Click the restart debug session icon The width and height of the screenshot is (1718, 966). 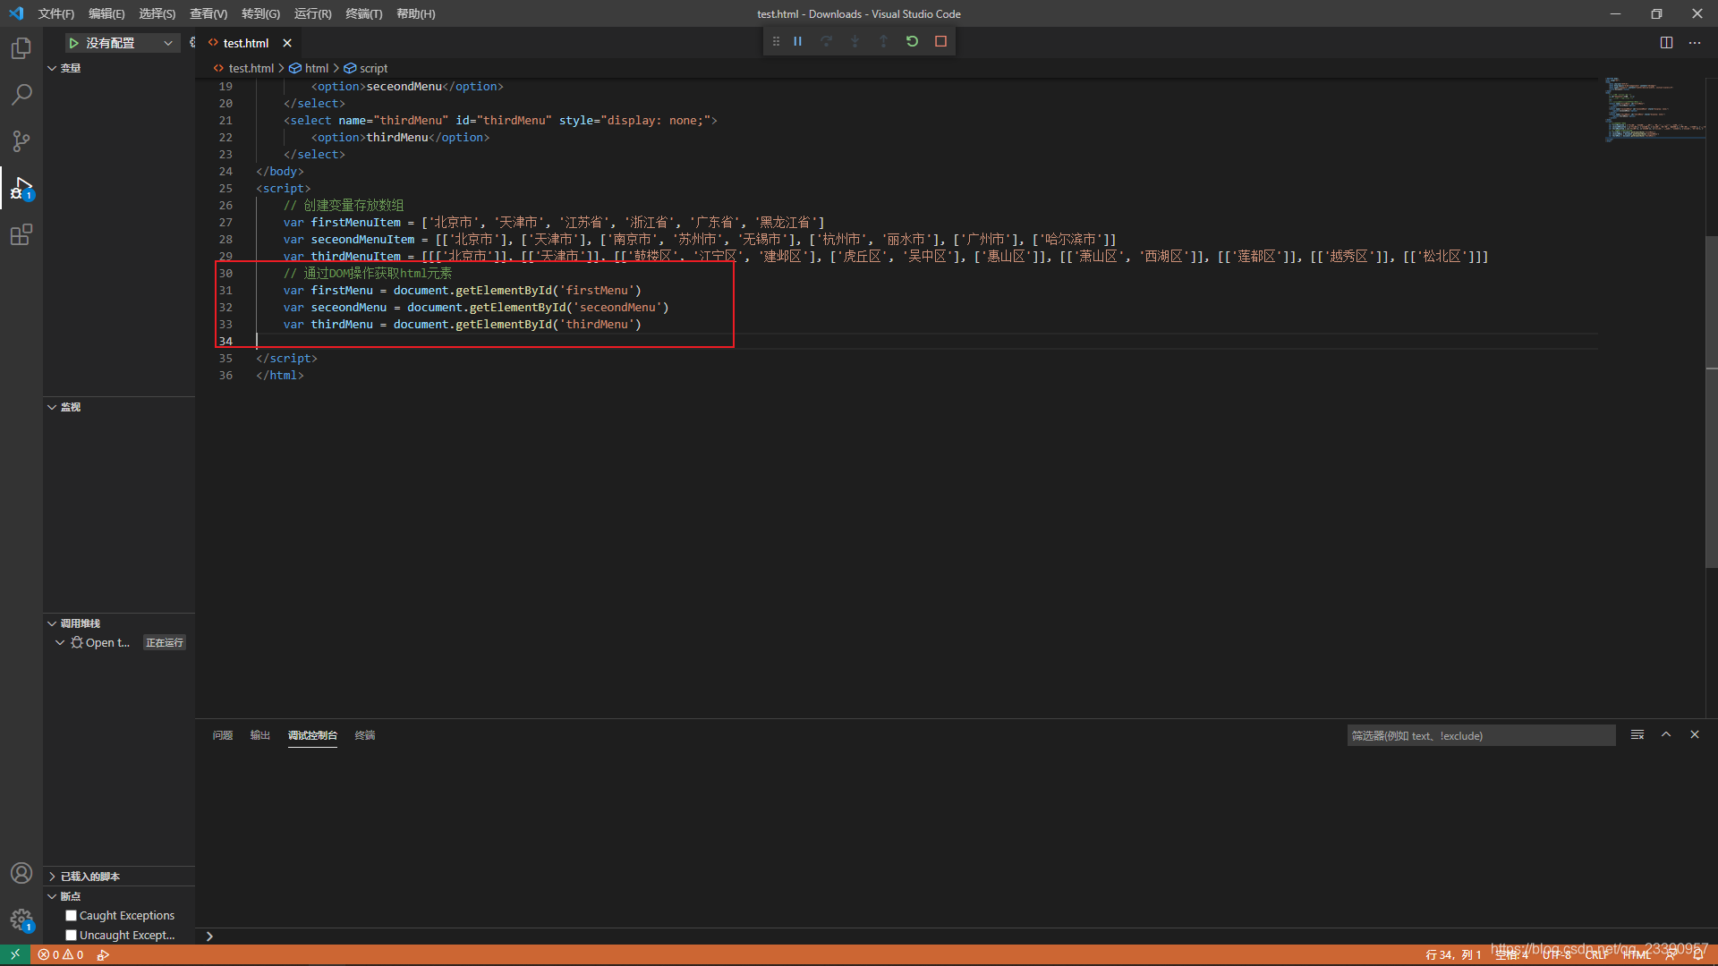click(x=912, y=41)
